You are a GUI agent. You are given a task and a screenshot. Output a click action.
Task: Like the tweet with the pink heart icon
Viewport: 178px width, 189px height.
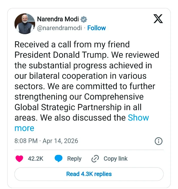point(19,159)
